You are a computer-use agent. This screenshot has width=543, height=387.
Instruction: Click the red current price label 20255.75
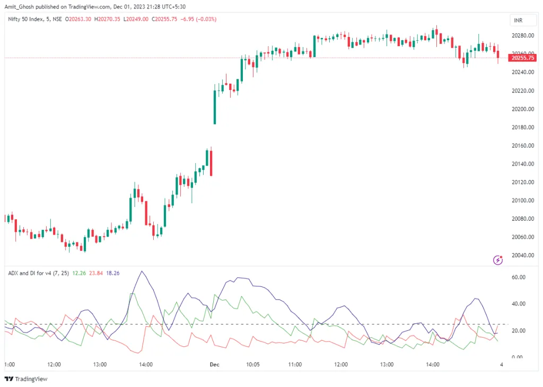[522, 58]
